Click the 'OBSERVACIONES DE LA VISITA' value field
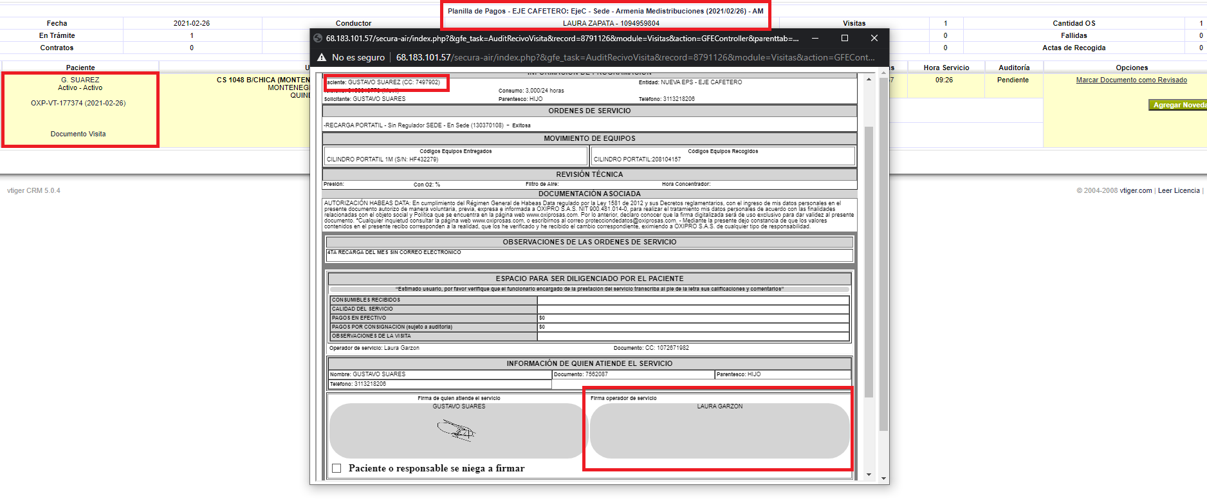The image size is (1207, 501). (x=693, y=336)
